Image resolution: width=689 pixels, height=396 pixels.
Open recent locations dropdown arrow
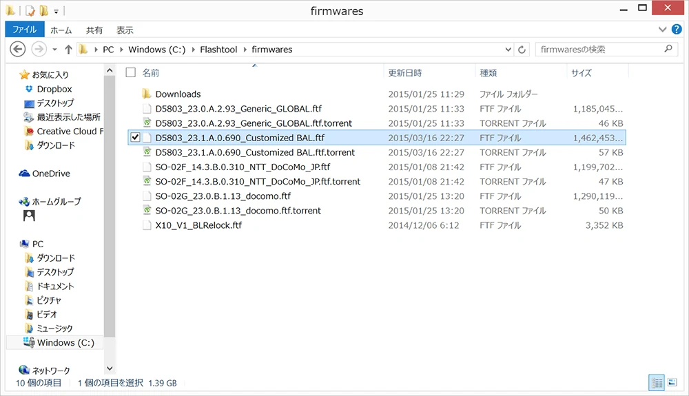[54, 50]
